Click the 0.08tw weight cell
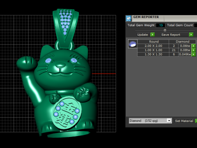Image resolution: width=197 pixels, height=148 pixels. pyautogui.click(x=185, y=50)
